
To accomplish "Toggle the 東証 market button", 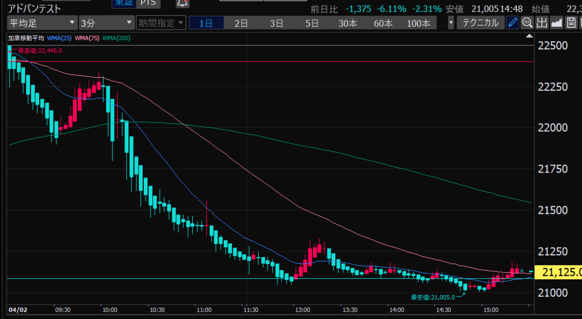I will (x=124, y=3).
